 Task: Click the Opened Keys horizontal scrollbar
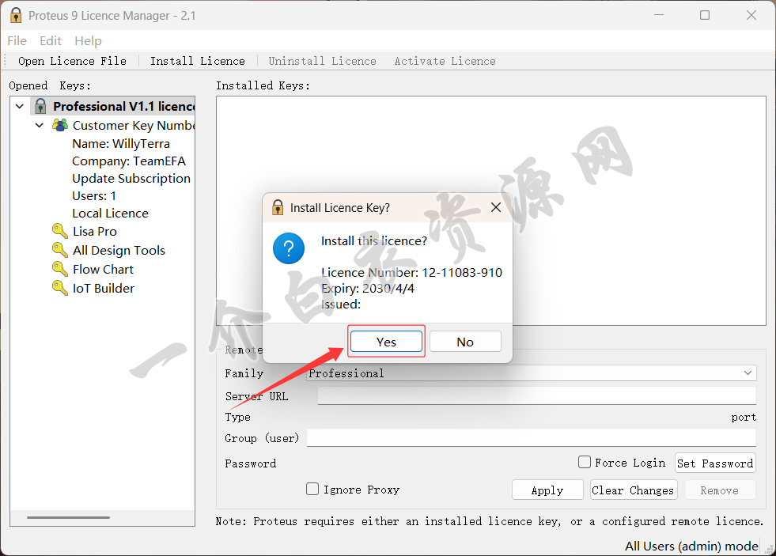68,517
